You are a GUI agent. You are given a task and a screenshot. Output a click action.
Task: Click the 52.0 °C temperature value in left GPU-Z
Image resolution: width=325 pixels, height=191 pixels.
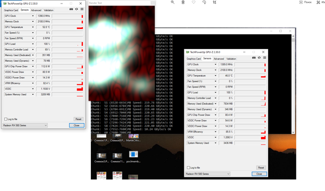pyautogui.click(x=43, y=27)
